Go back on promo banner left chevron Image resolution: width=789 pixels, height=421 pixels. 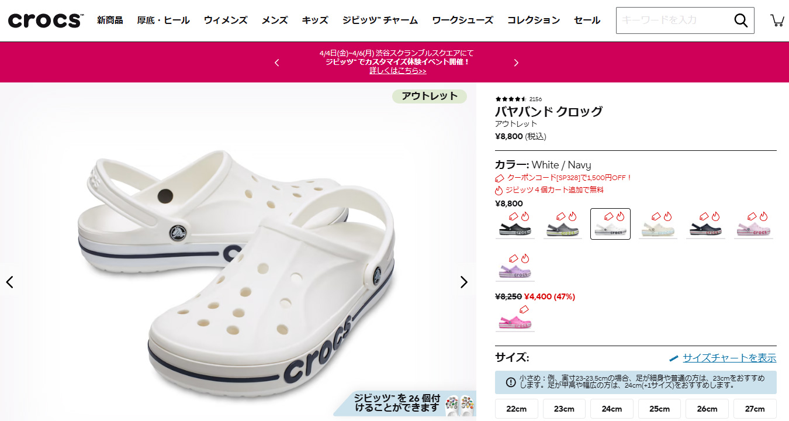coord(276,63)
